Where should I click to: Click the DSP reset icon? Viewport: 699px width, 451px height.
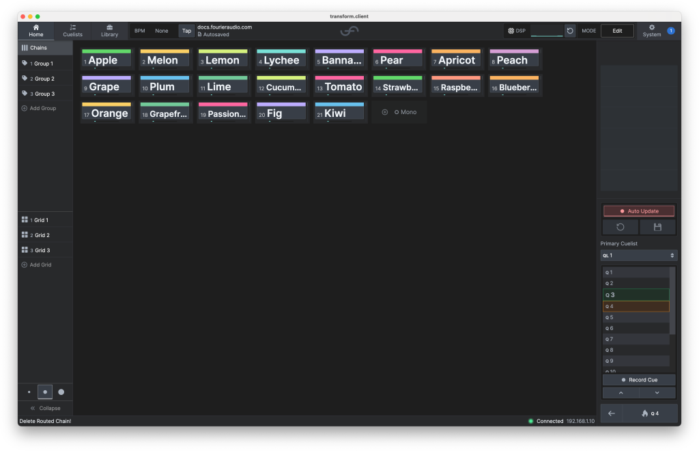[x=570, y=31]
